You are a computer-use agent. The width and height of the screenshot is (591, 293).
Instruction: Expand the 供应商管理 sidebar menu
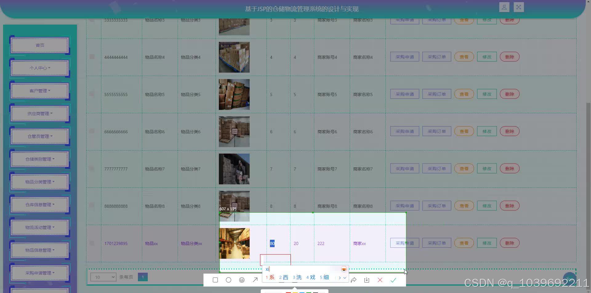click(40, 114)
